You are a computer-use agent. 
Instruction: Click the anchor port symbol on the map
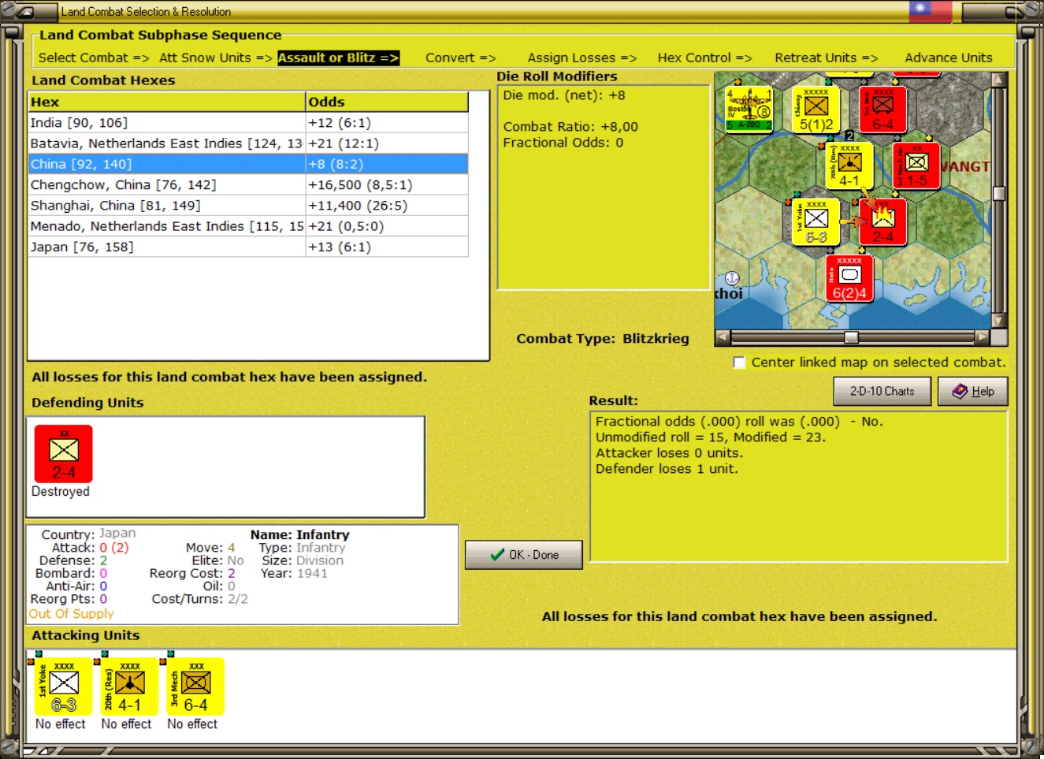tap(731, 278)
